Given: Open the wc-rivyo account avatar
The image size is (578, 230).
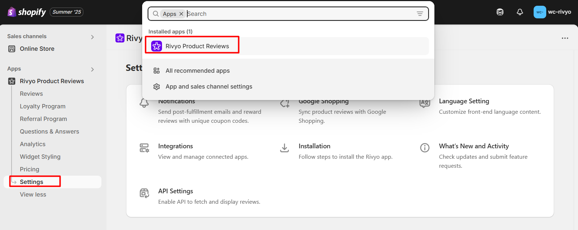Looking at the screenshot, I should click(540, 12).
